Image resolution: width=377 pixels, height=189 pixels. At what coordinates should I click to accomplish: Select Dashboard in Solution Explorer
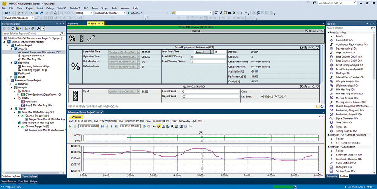[24, 73]
